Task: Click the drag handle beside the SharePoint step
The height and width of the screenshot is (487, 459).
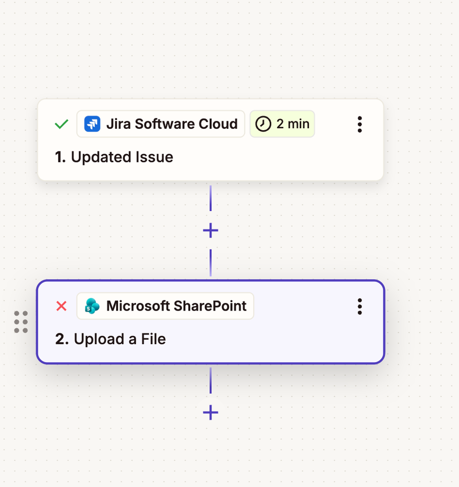Action: click(21, 322)
